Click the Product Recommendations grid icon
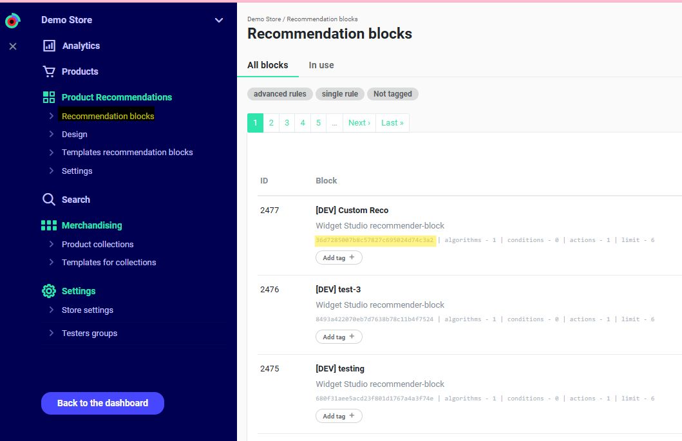 [x=49, y=97]
